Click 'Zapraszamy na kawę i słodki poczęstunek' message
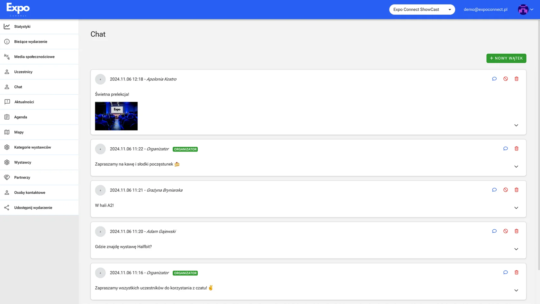Screen dimensions: 540x304 (134, 164)
